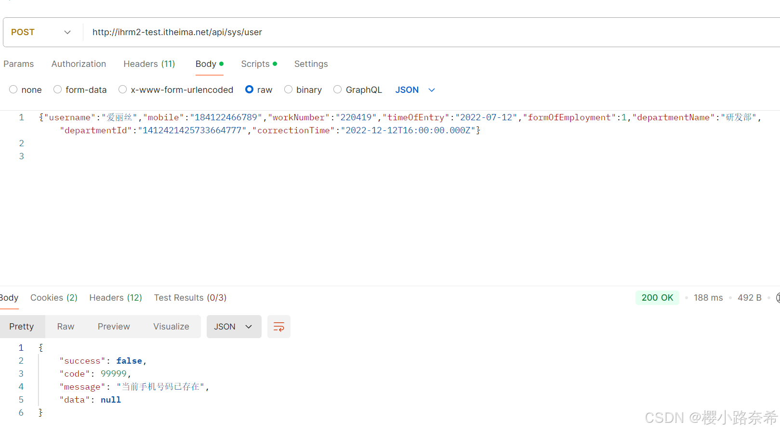Click request body line number 2
The height and width of the screenshot is (431, 780).
[21, 143]
